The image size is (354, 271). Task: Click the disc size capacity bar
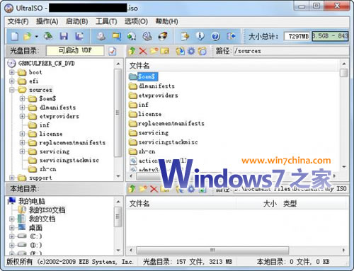pos(330,36)
